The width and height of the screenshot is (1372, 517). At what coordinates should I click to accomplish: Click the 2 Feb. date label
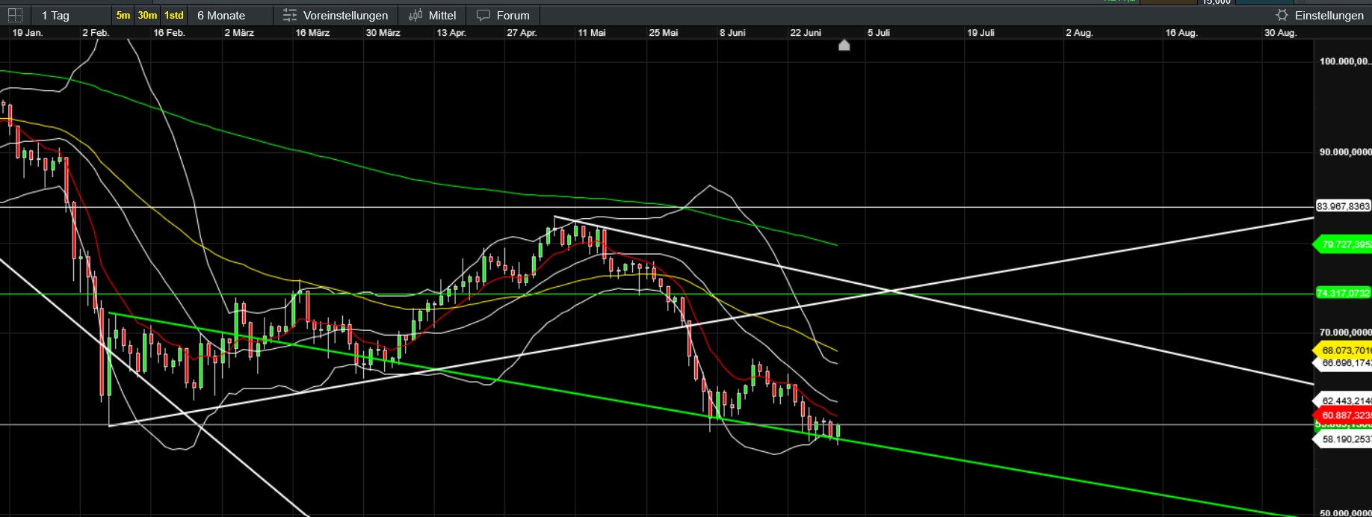(96, 33)
